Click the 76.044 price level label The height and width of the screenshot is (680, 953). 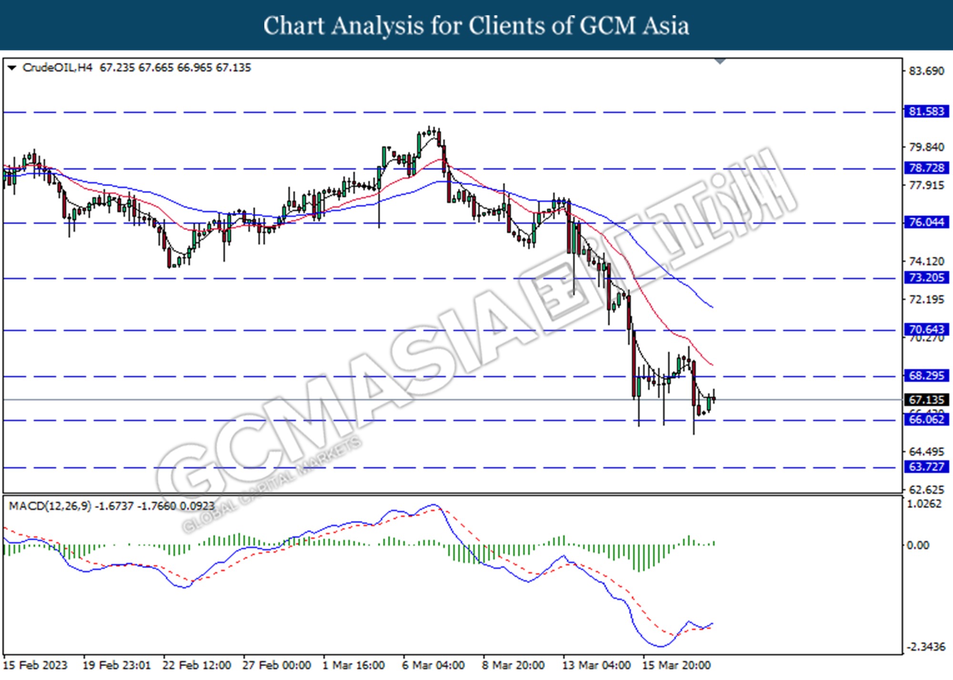926,222
